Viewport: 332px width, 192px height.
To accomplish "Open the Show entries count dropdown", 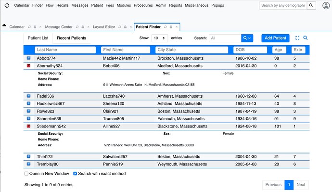I will [160, 38].
